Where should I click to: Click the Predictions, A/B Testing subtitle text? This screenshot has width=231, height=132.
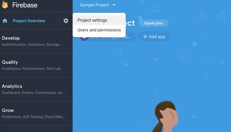coord(33,117)
